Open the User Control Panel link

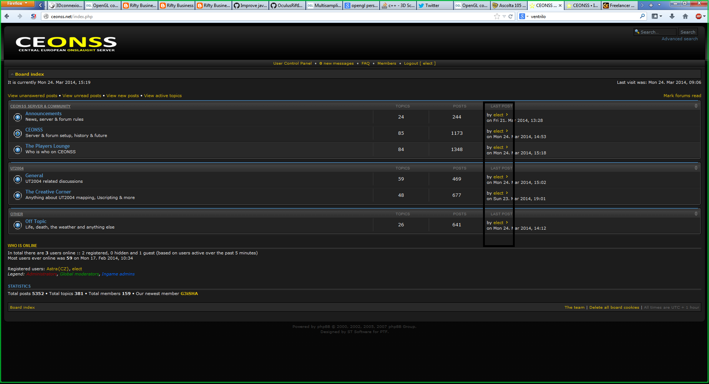tap(292, 64)
